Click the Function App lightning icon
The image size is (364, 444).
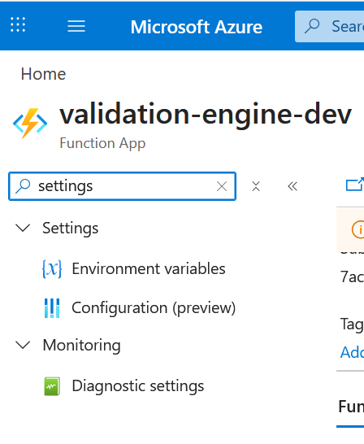click(x=30, y=123)
